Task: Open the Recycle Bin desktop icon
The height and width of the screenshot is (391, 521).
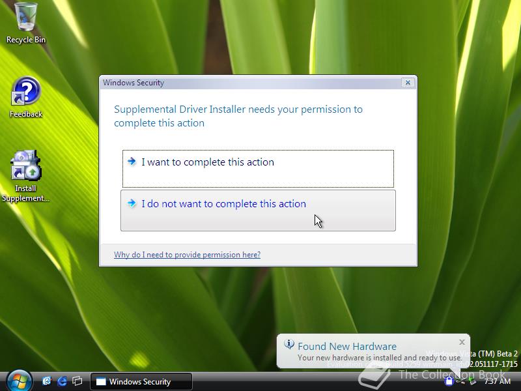Action: click(26, 23)
